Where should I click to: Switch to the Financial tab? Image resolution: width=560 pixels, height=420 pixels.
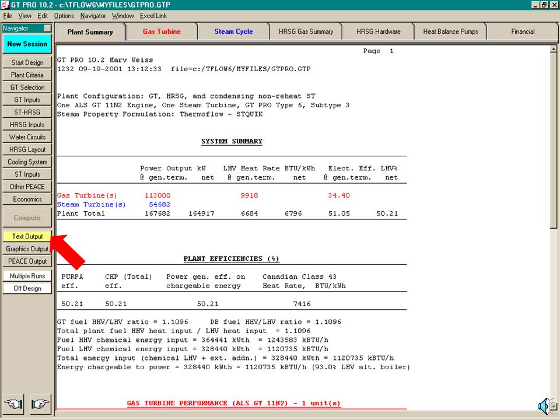(x=523, y=32)
